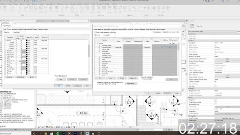Open Filter list dropdown in Object Styles
240x135 pixels.
coord(19,32)
